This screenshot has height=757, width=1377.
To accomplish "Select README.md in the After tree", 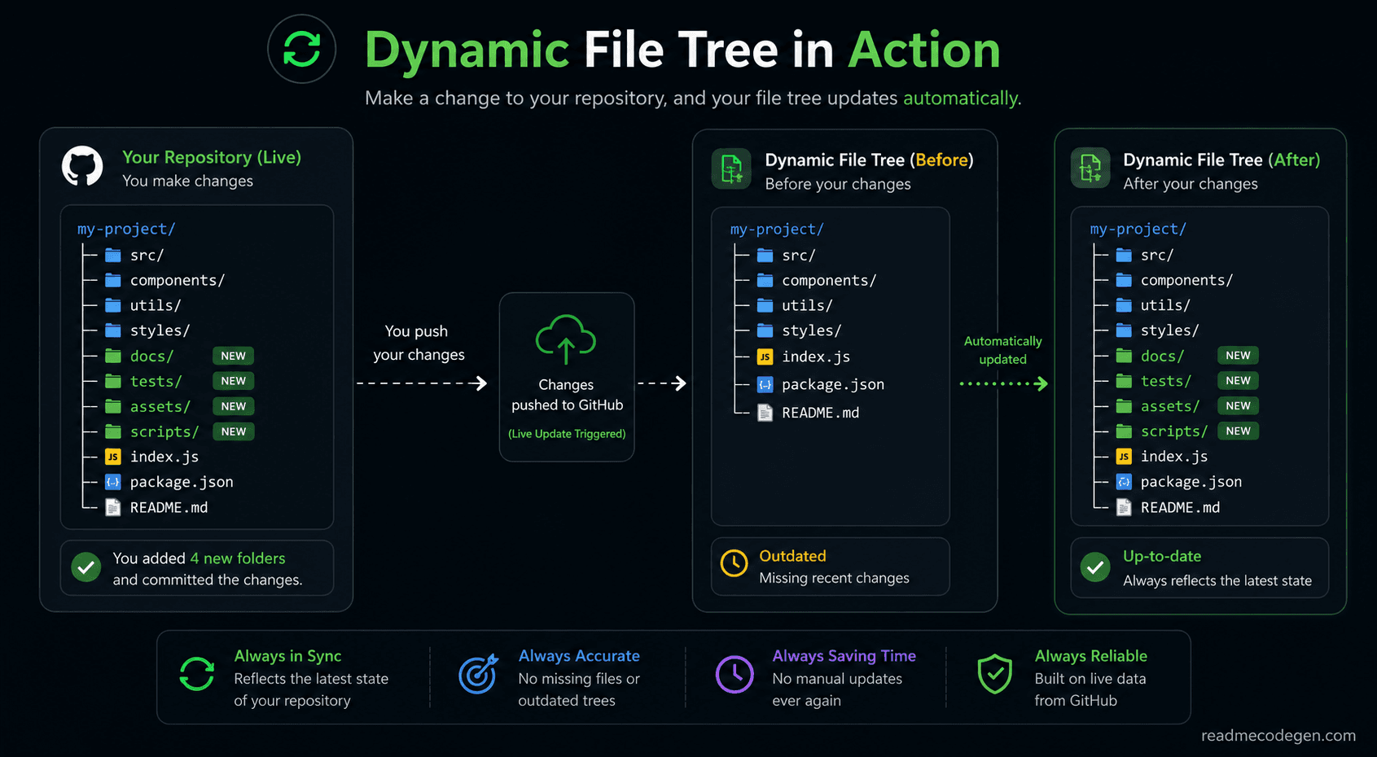I will point(1180,508).
